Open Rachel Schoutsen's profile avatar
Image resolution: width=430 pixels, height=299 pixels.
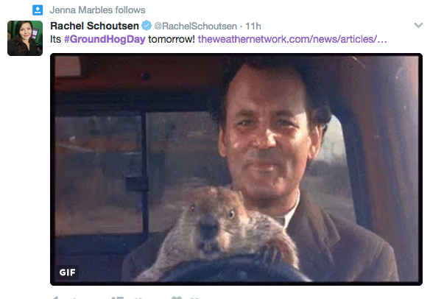pyautogui.click(x=25, y=38)
